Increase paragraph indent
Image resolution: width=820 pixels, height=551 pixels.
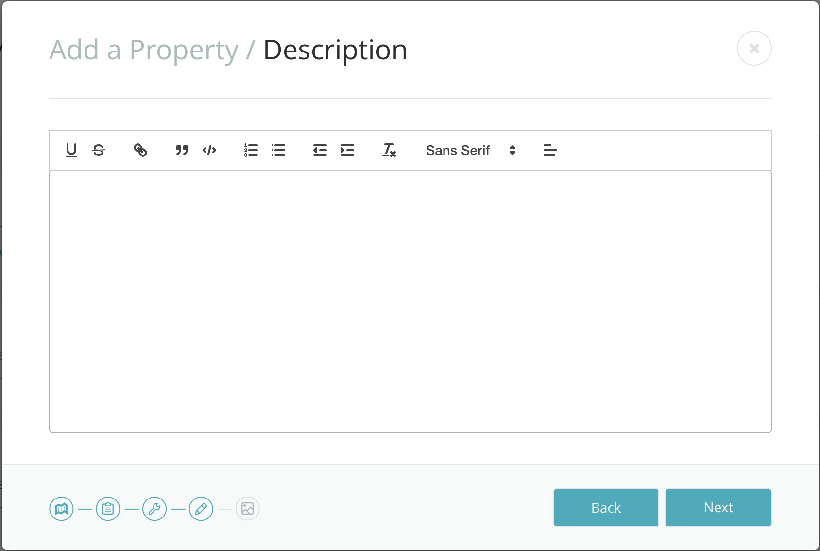(347, 150)
